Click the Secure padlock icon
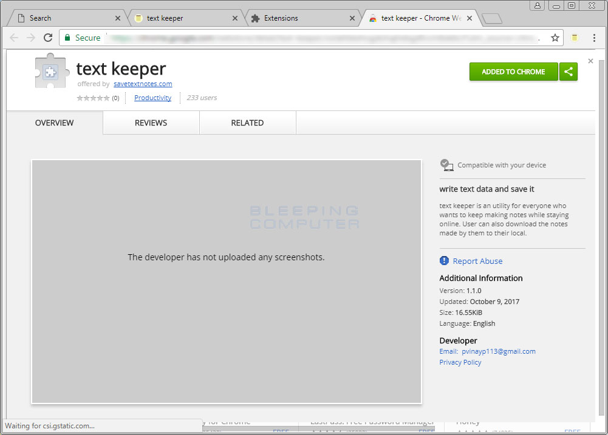 click(x=67, y=38)
